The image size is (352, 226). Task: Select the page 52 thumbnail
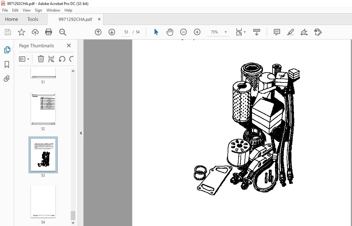[x=43, y=108]
